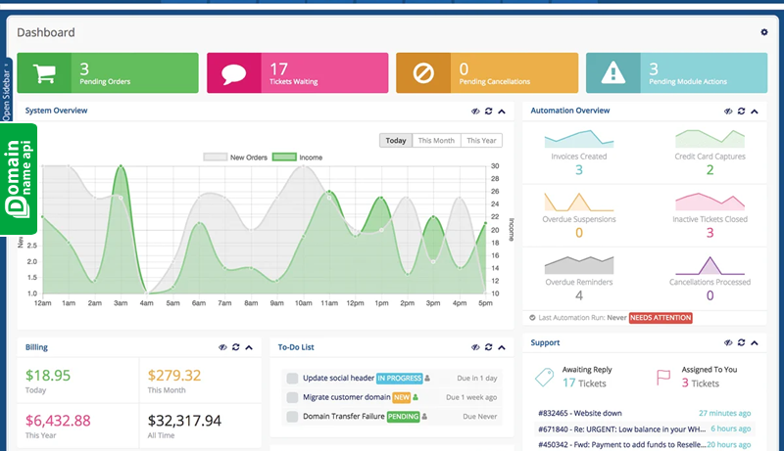
Task: Toggle Income series green legend swatch
Action: tap(284, 158)
